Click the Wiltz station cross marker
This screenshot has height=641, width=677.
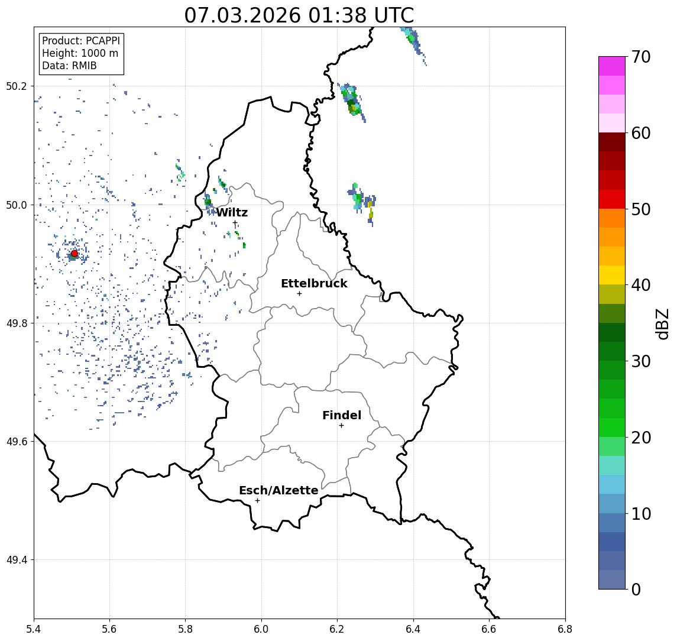point(235,223)
